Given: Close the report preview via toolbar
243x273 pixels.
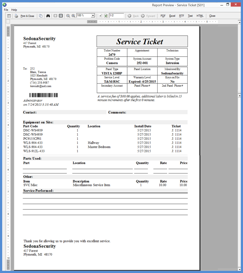Looking at the screenshot, I should (x=212, y=16).
